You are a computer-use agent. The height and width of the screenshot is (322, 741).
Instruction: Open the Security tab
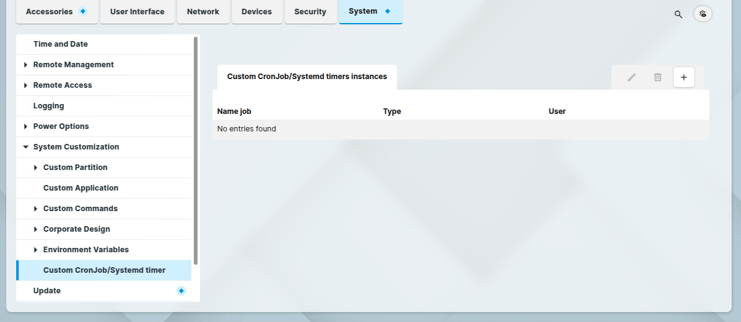[x=310, y=12]
